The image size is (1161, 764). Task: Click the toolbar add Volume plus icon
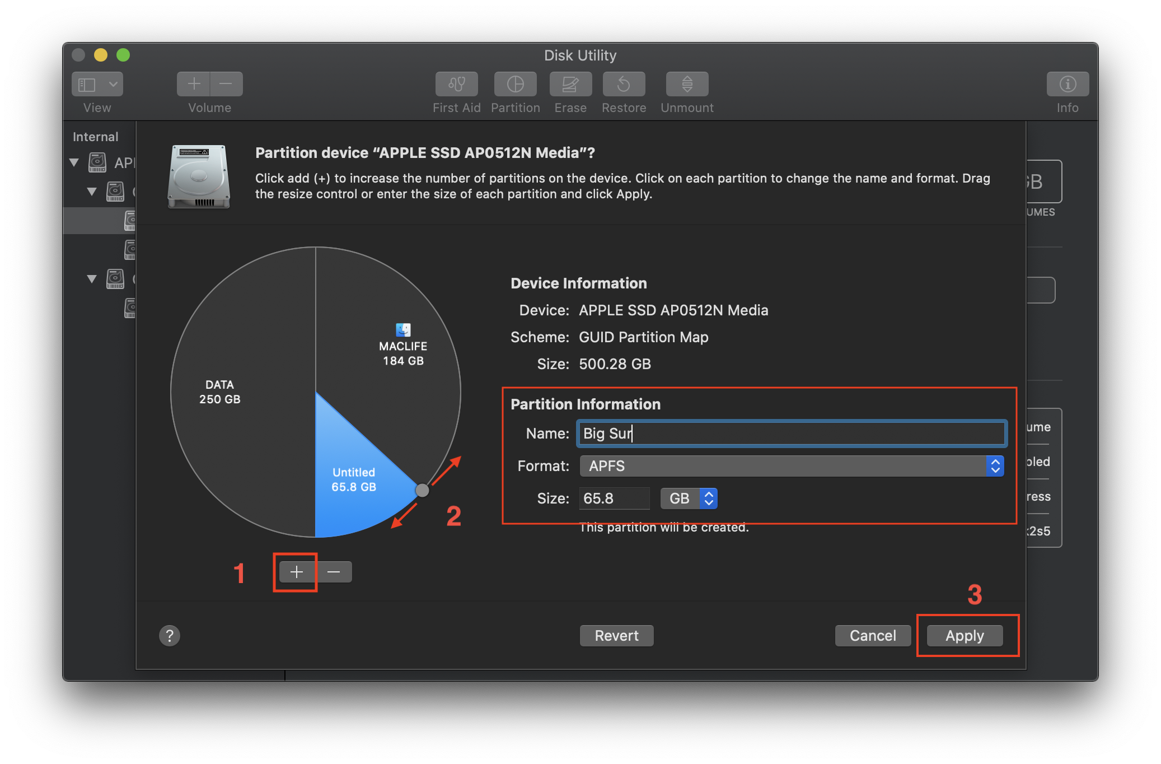pyautogui.click(x=194, y=84)
